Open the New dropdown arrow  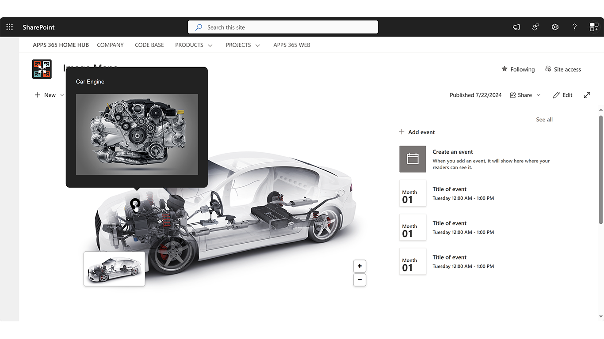62,95
